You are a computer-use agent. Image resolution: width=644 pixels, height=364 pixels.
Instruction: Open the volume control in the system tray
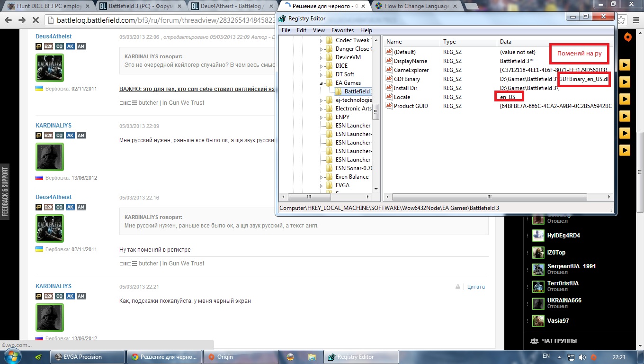583,357
